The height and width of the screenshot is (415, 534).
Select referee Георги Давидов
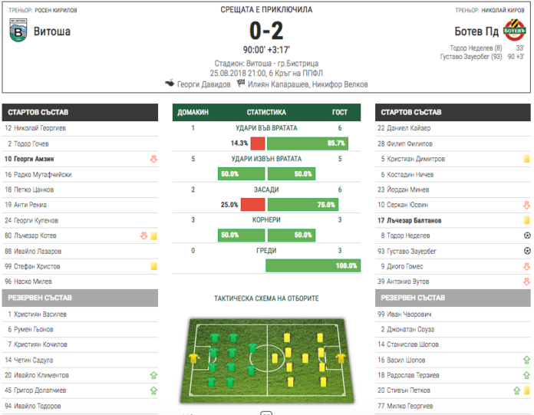tap(203, 84)
